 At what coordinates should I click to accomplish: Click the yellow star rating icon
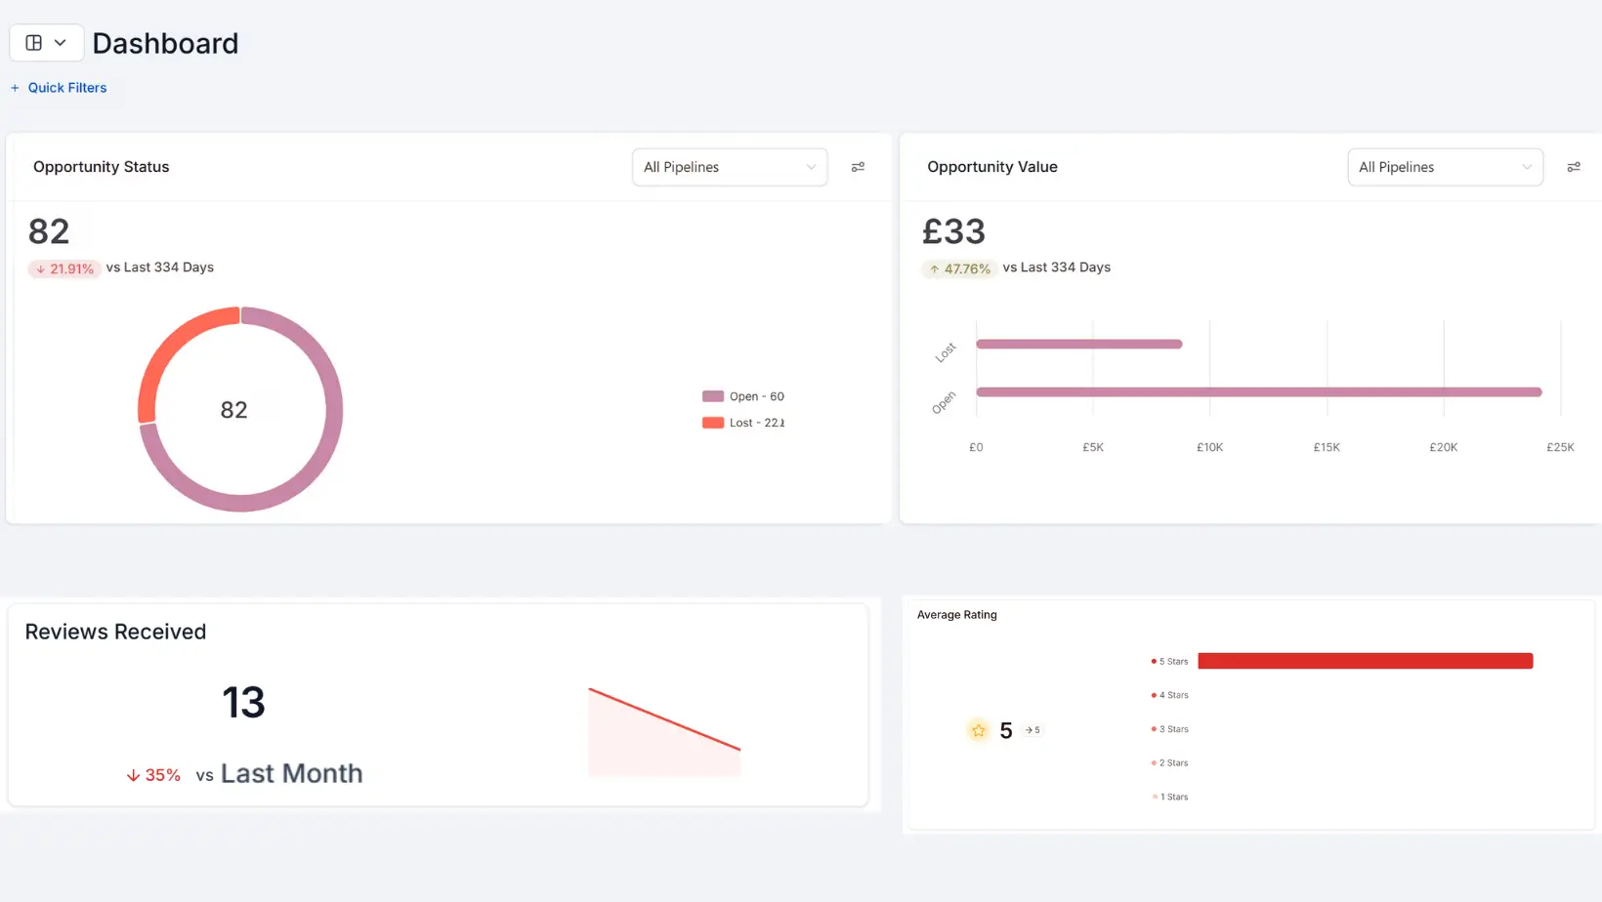978,730
